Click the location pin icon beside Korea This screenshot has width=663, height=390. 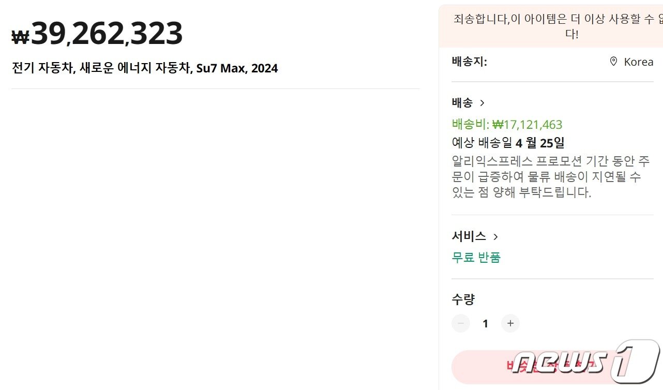tap(613, 62)
